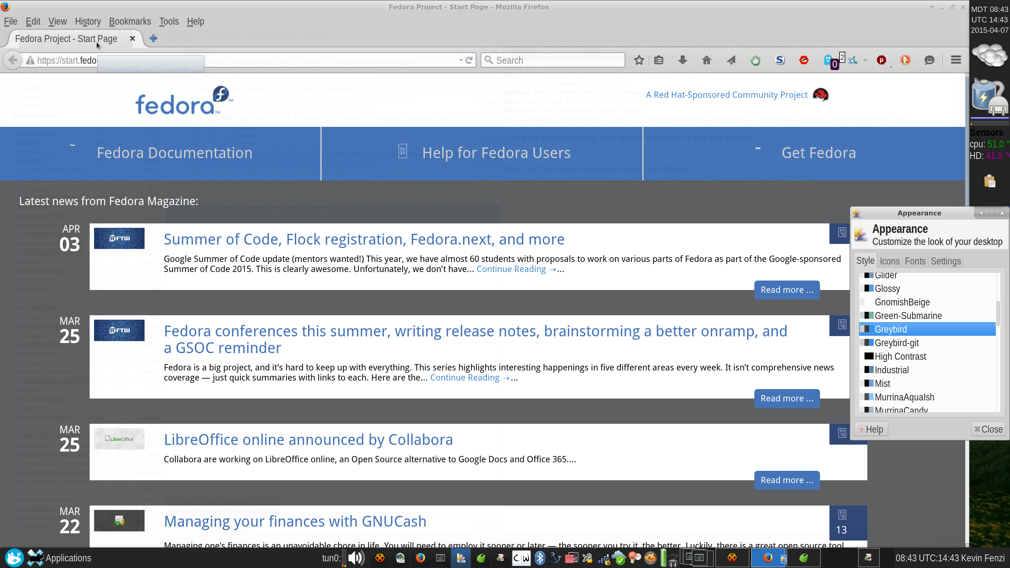Open the green hand extension icon

coord(755,60)
